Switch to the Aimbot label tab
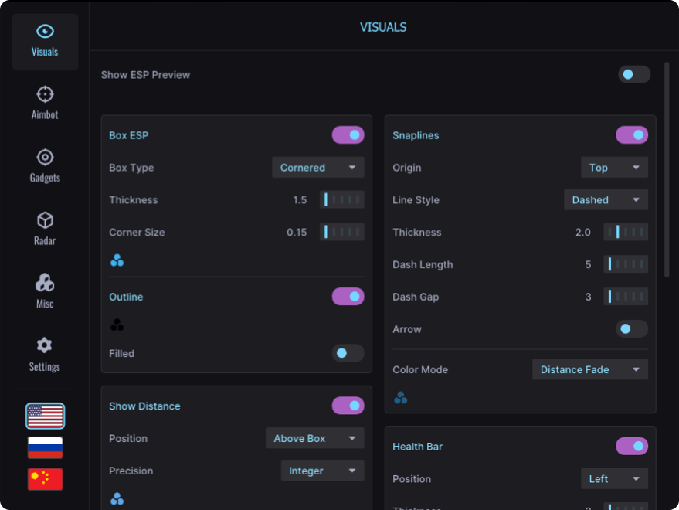The width and height of the screenshot is (679, 510). 45,115
